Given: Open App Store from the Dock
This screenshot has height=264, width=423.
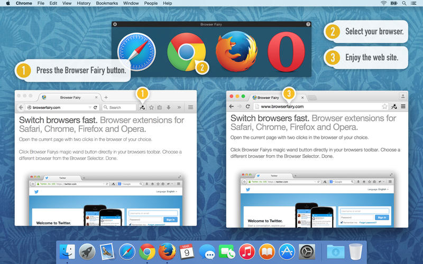Looking at the screenshot, I should pos(287,252).
